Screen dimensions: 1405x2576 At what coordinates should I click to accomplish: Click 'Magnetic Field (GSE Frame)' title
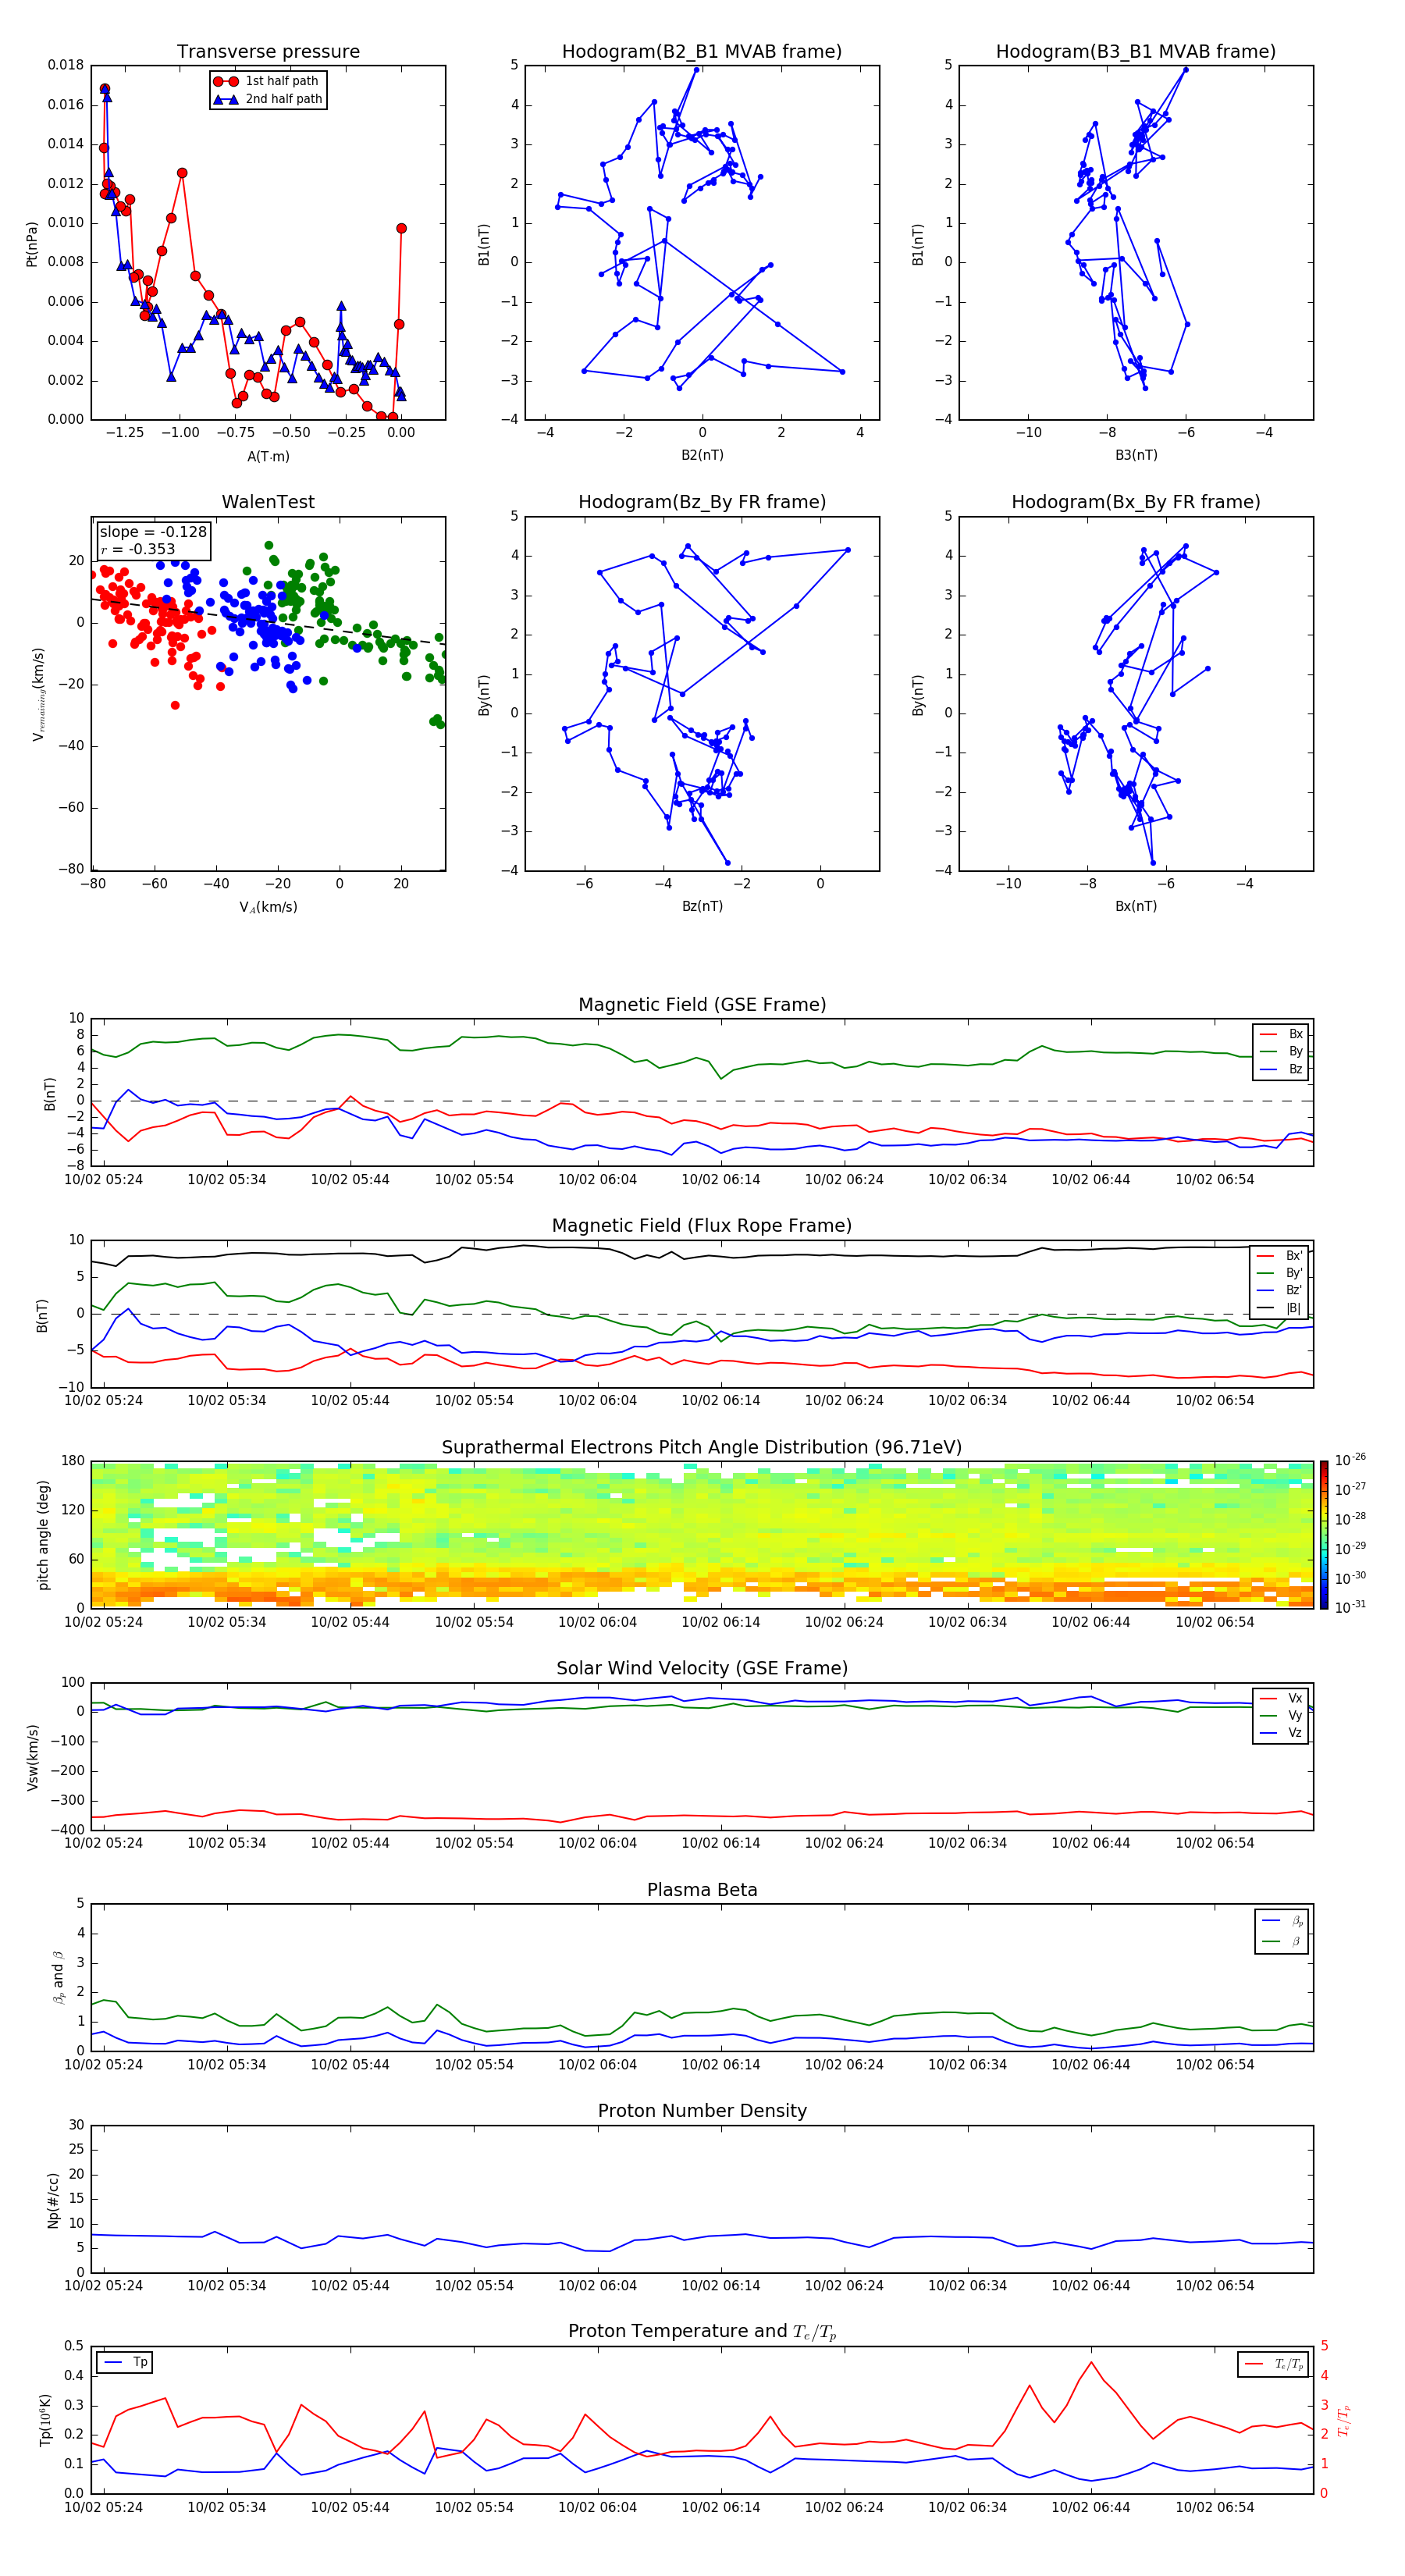click(702, 1005)
